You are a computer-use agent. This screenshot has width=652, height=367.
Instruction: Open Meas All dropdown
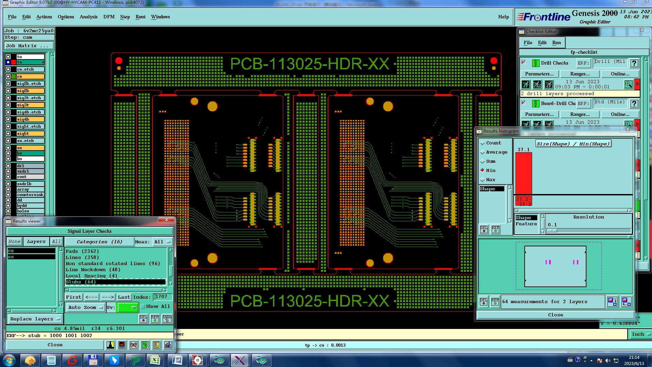pyautogui.click(x=162, y=242)
